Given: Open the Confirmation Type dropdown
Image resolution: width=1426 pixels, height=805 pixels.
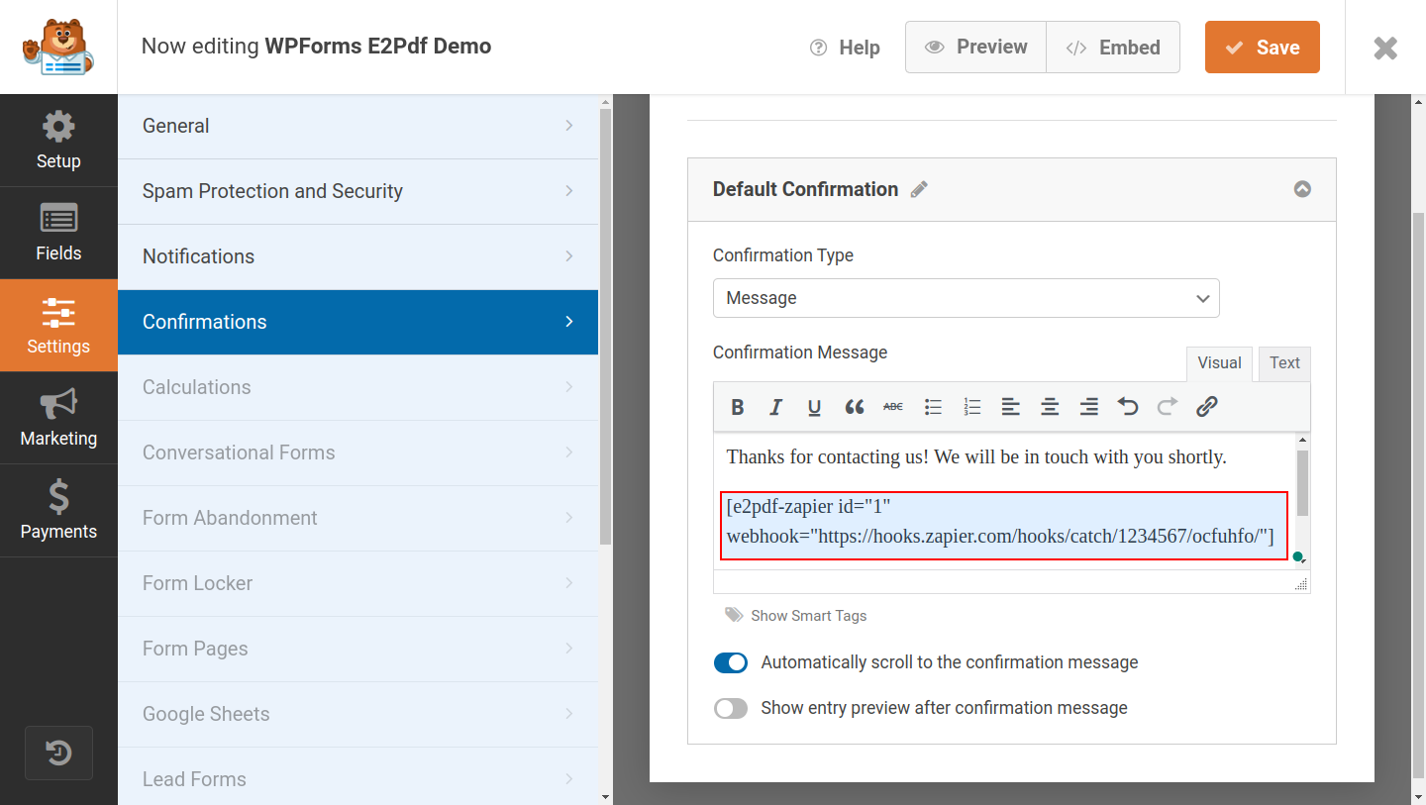Looking at the screenshot, I should coord(966,298).
